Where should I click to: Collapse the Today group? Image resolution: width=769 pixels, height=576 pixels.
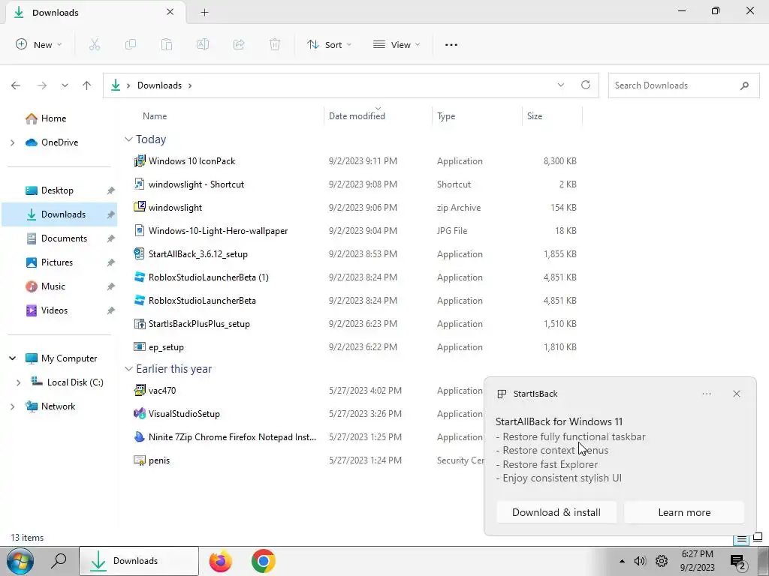click(128, 139)
